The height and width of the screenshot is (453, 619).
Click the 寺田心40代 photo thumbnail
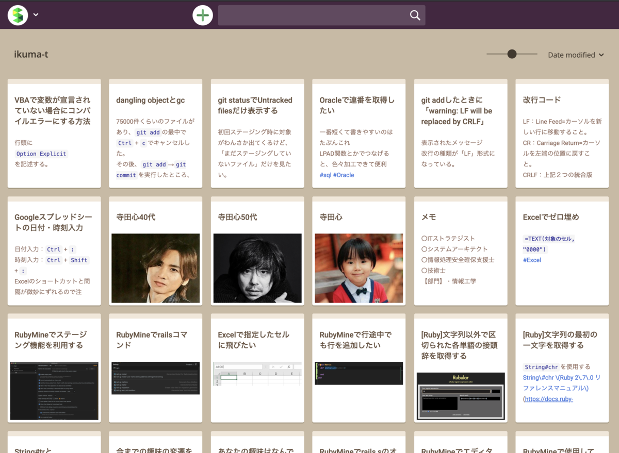tap(156, 268)
